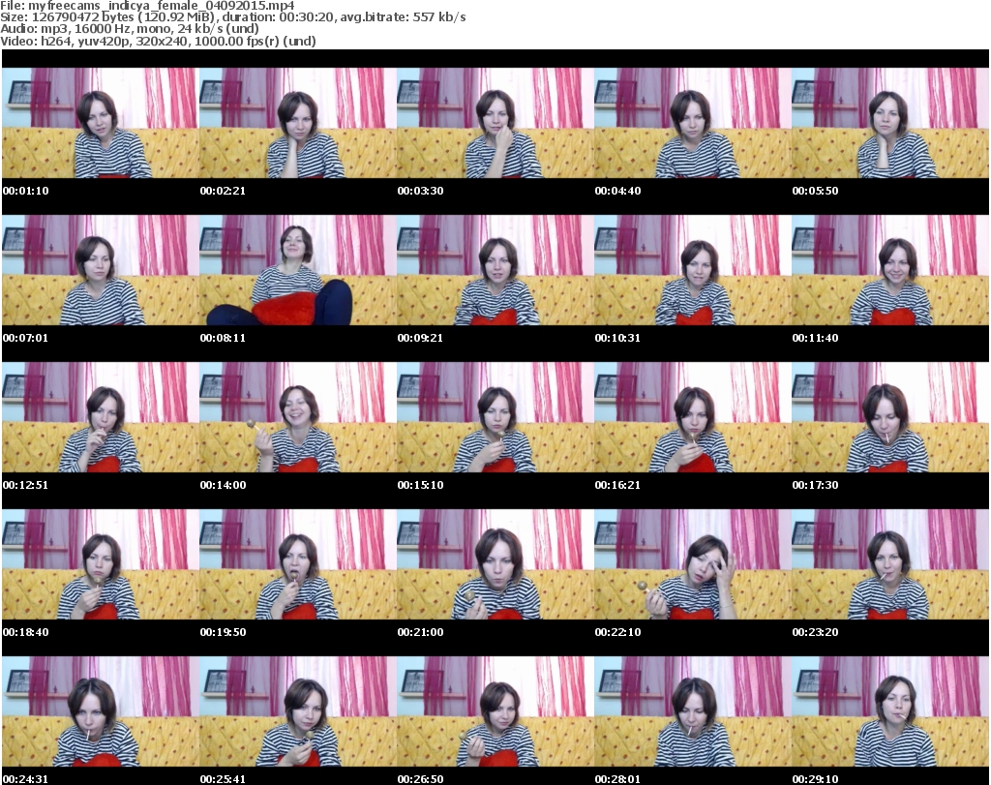The height and width of the screenshot is (785, 991).
Task: Select the thumbnail at 00:07:01
Action: tap(101, 270)
